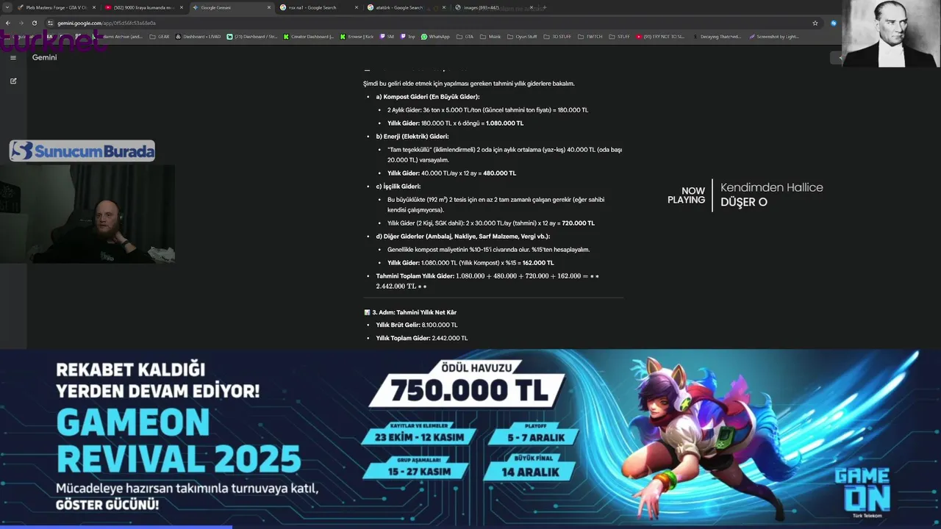Click 'Tahmini Toplam Yıllık Gider' line
The width and height of the screenshot is (941, 529).
(487, 281)
